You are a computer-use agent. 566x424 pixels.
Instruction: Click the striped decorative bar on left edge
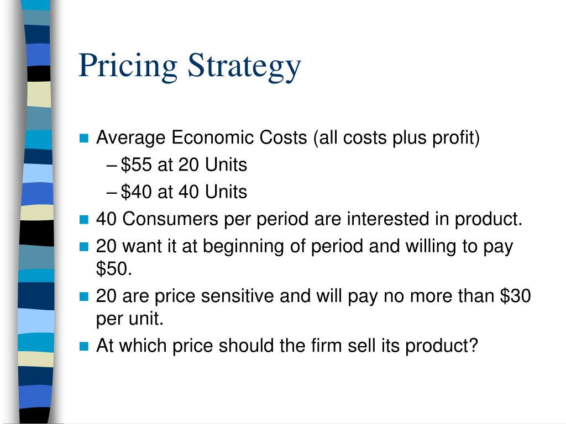36,212
